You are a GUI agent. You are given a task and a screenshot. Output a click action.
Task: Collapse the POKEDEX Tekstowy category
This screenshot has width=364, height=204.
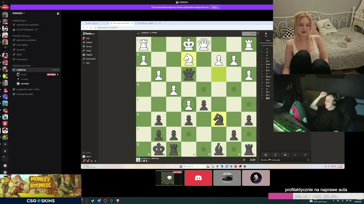(x=22, y=36)
